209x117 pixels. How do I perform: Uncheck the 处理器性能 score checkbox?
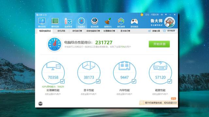(x=62, y=81)
